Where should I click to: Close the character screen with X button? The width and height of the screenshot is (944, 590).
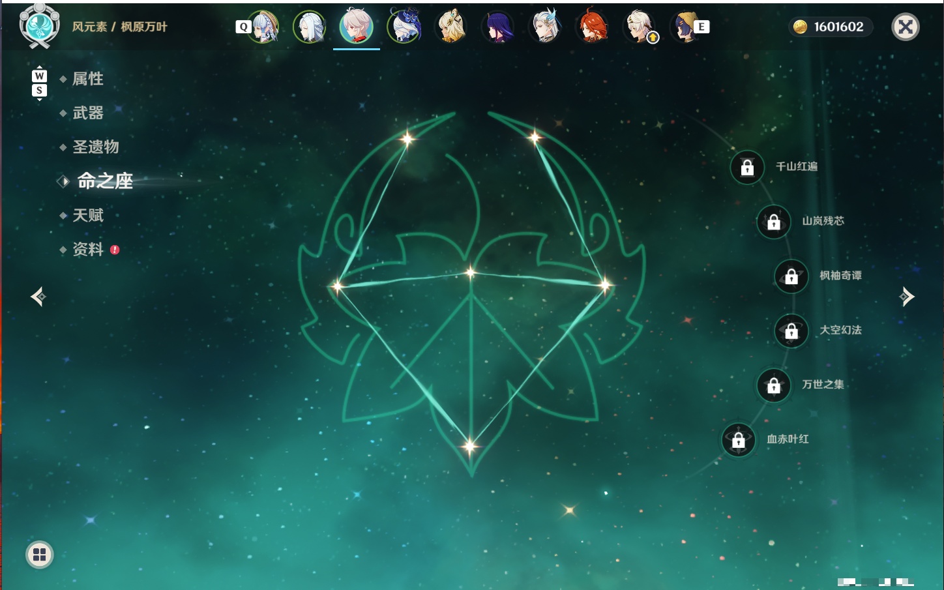click(x=906, y=27)
